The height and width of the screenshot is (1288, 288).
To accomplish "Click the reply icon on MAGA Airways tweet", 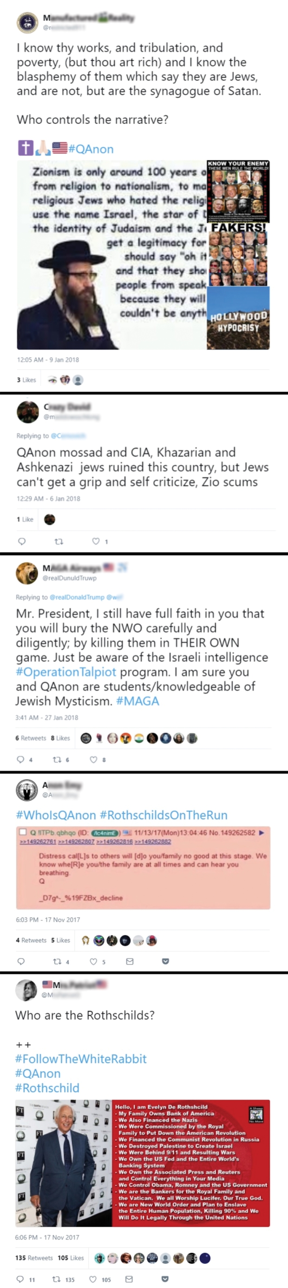I will 21,759.
